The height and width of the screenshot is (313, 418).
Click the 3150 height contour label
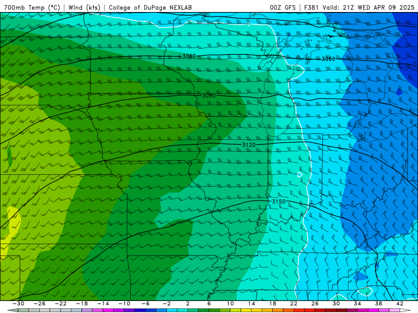pyautogui.click(x=278, y=201)
